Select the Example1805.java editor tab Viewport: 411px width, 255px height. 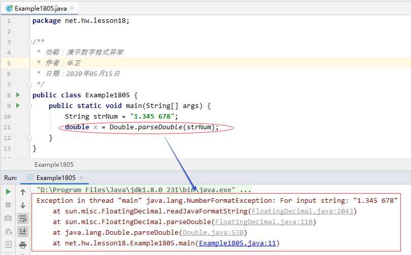pos(40,9)
